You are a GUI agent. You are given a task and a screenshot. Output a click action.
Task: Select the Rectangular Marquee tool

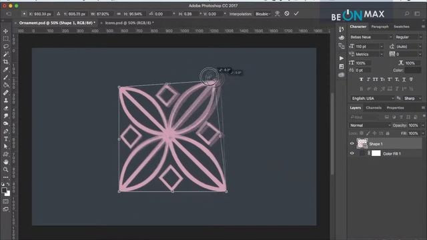pyautogui.click(x=6, y=39)
